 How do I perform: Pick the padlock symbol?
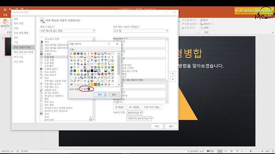82,60
